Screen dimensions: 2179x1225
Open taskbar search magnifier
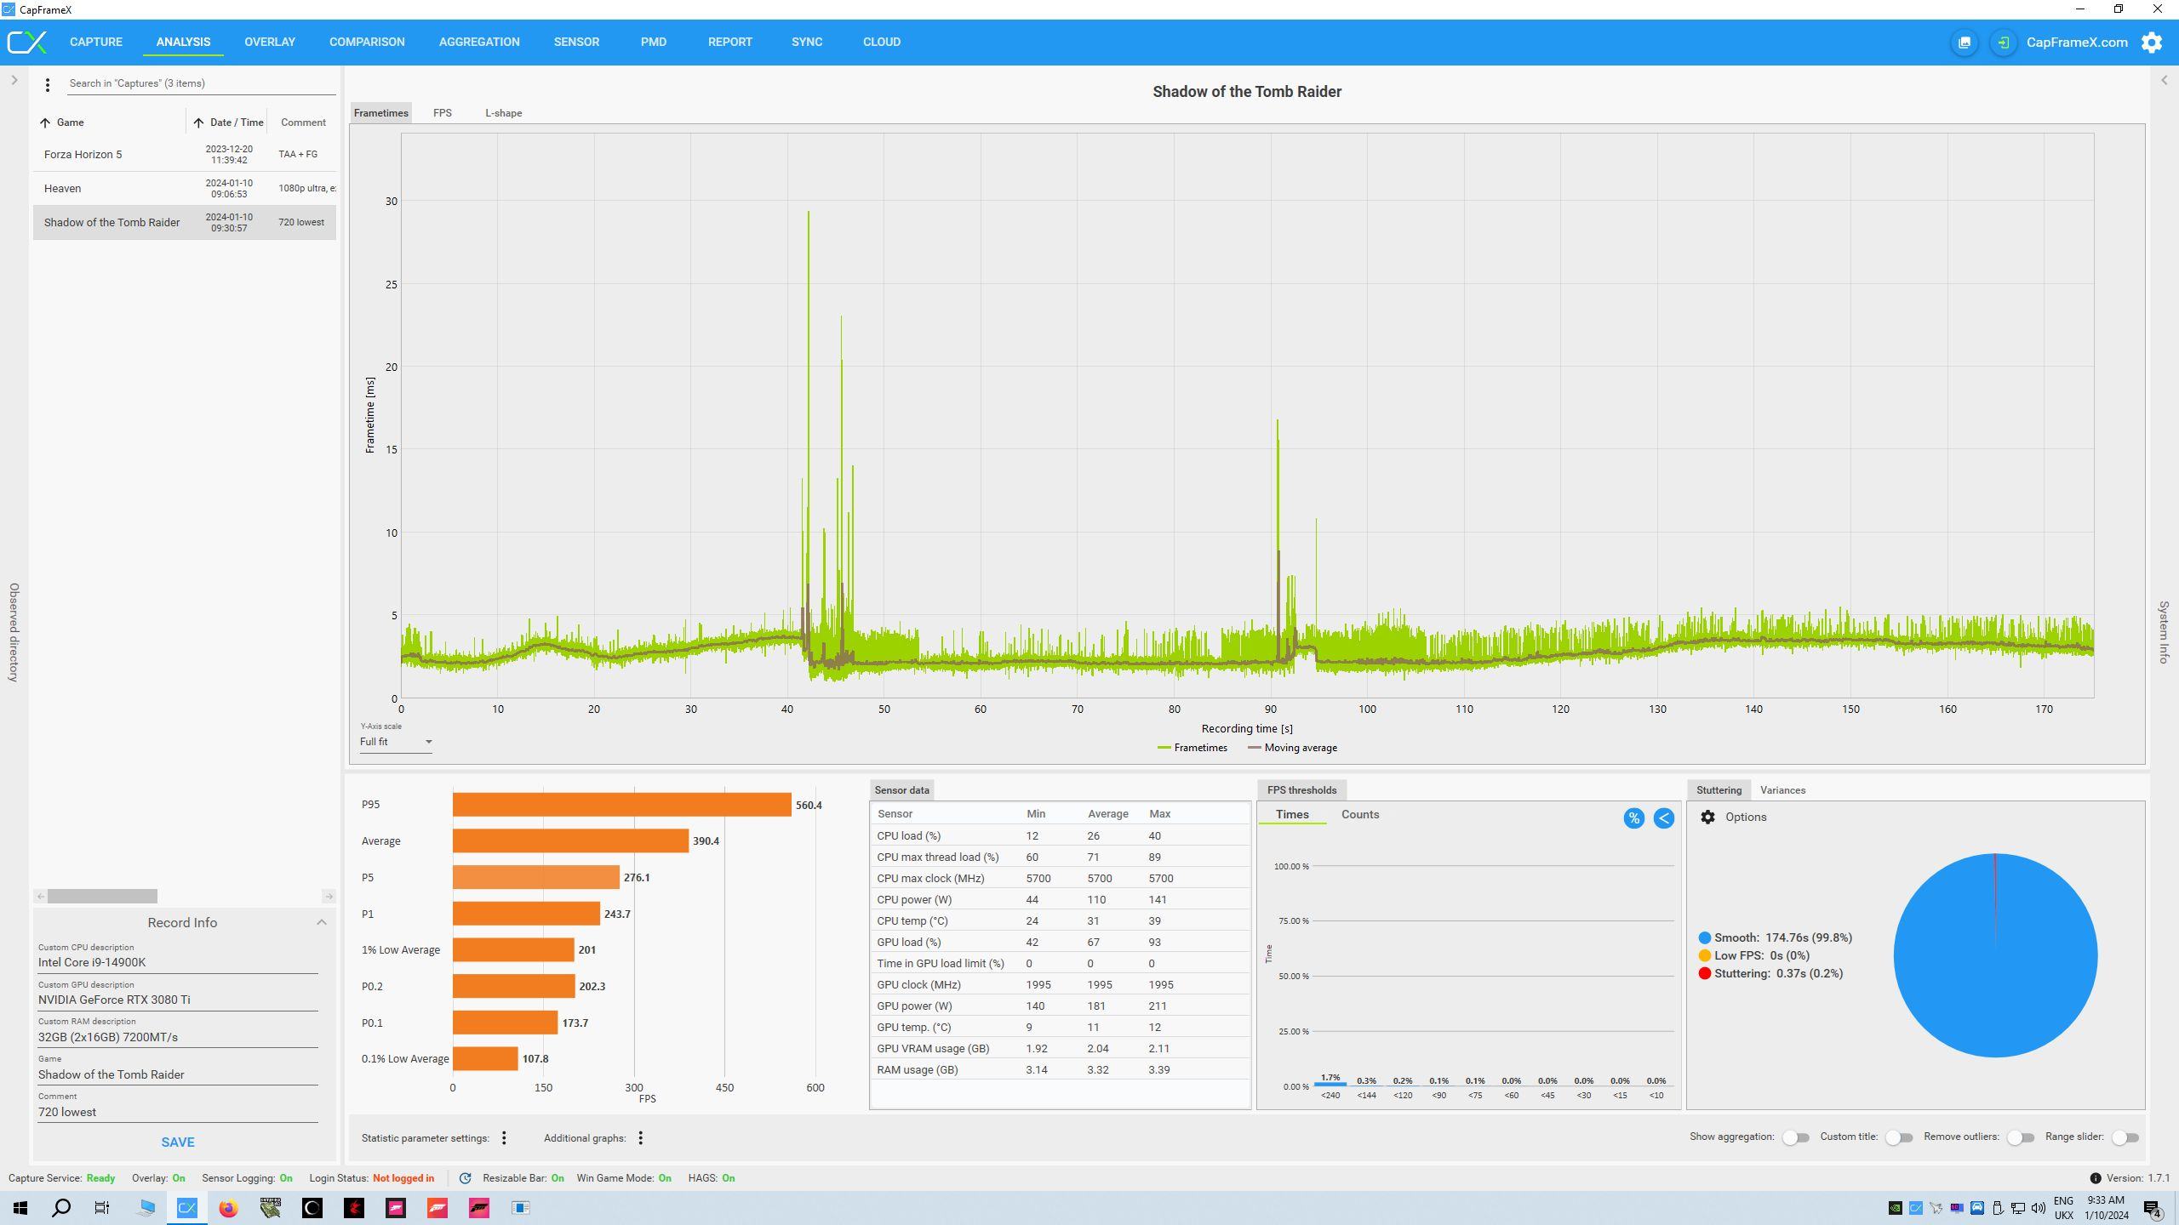pos(61,1208)
